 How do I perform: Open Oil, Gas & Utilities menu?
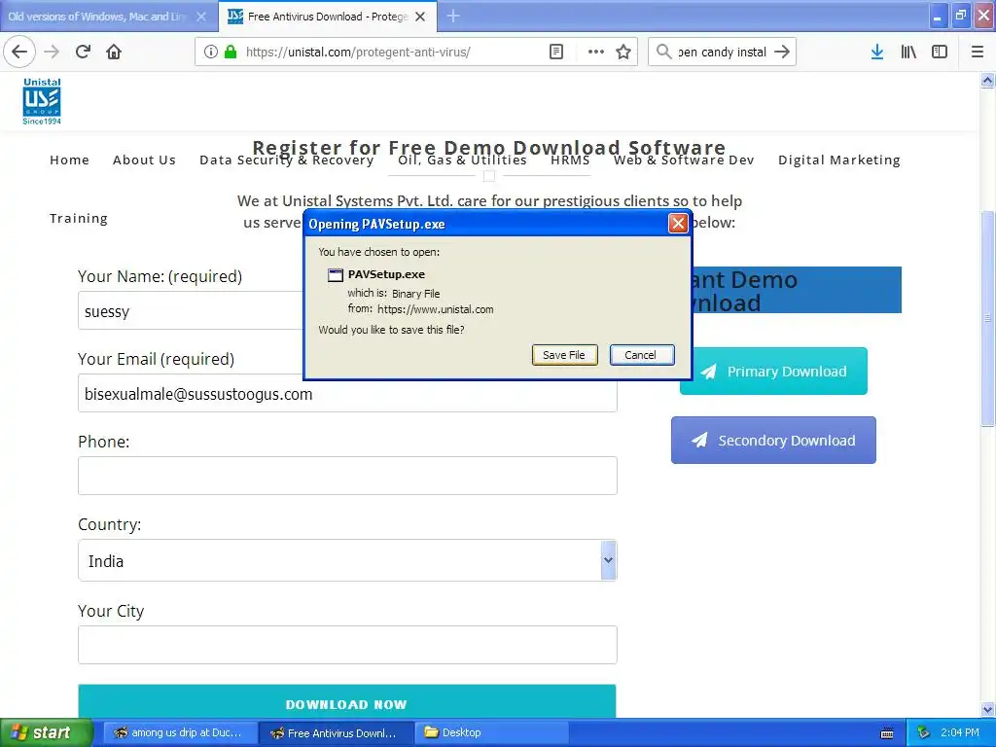pyautogui.click(x=462, y=160)
